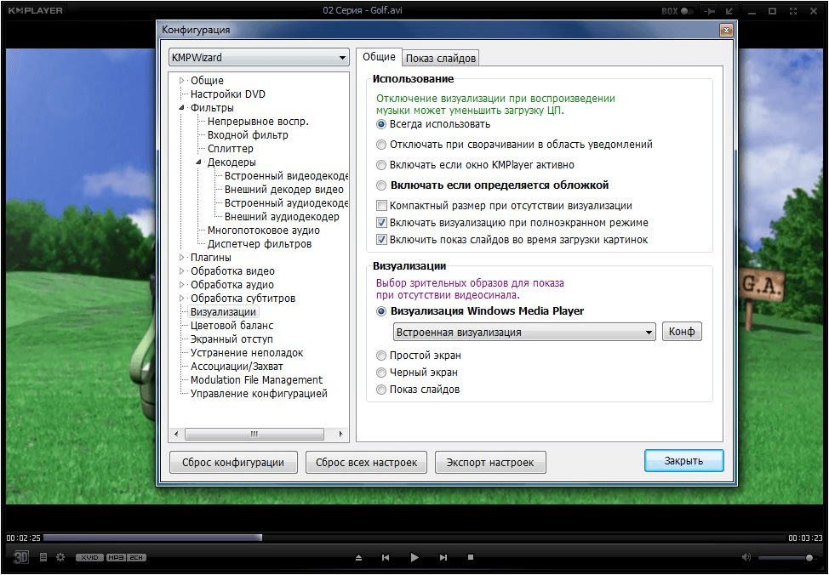Click the XVID video codec badge
829x575 pixels.
[89, 557]
